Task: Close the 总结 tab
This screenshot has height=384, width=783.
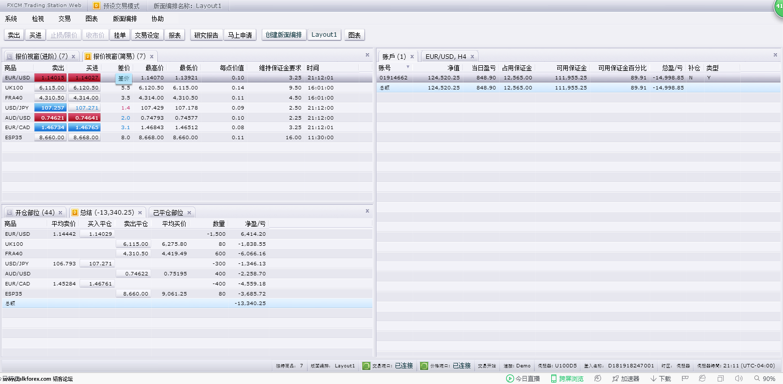Action: 140,213
